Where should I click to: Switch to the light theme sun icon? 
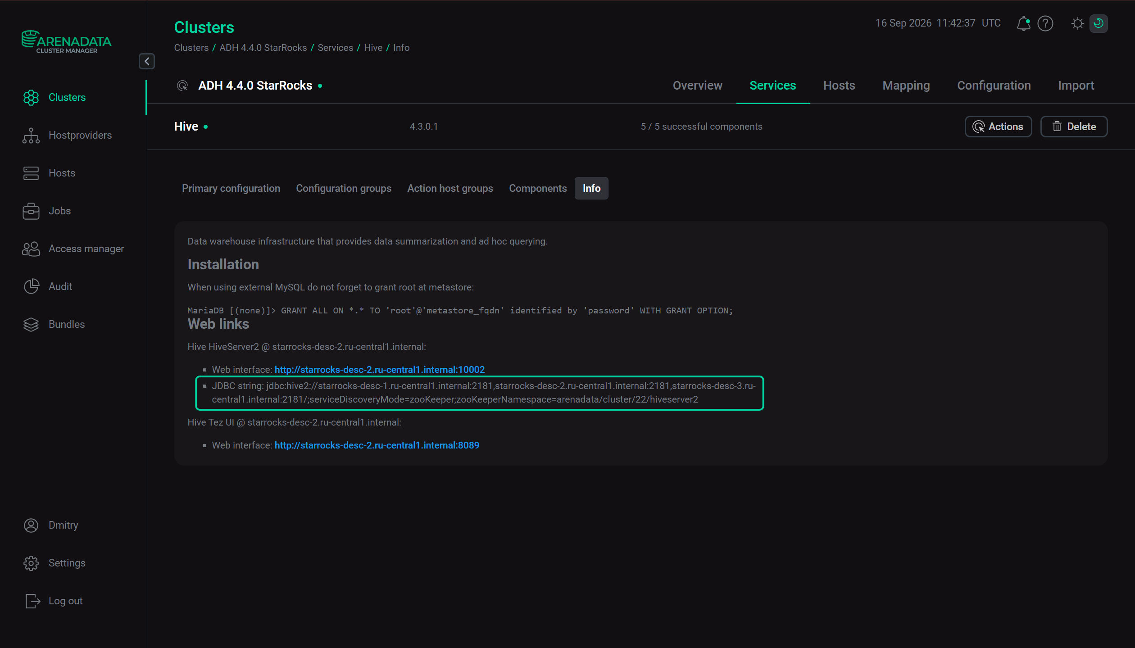click(1077, 23)
